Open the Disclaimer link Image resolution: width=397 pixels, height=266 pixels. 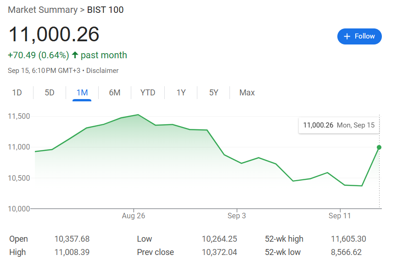click(x=102, y=71)
